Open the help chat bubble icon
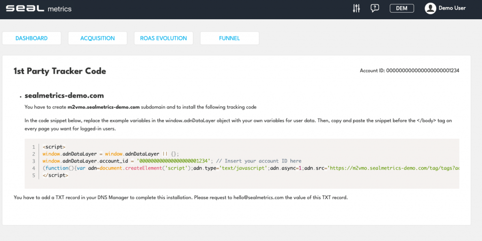Screen dimensions: 482x241 (x=375, y=8)
